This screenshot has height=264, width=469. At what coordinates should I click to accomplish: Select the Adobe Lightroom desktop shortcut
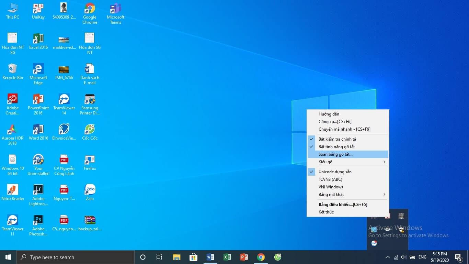(38, 195)
